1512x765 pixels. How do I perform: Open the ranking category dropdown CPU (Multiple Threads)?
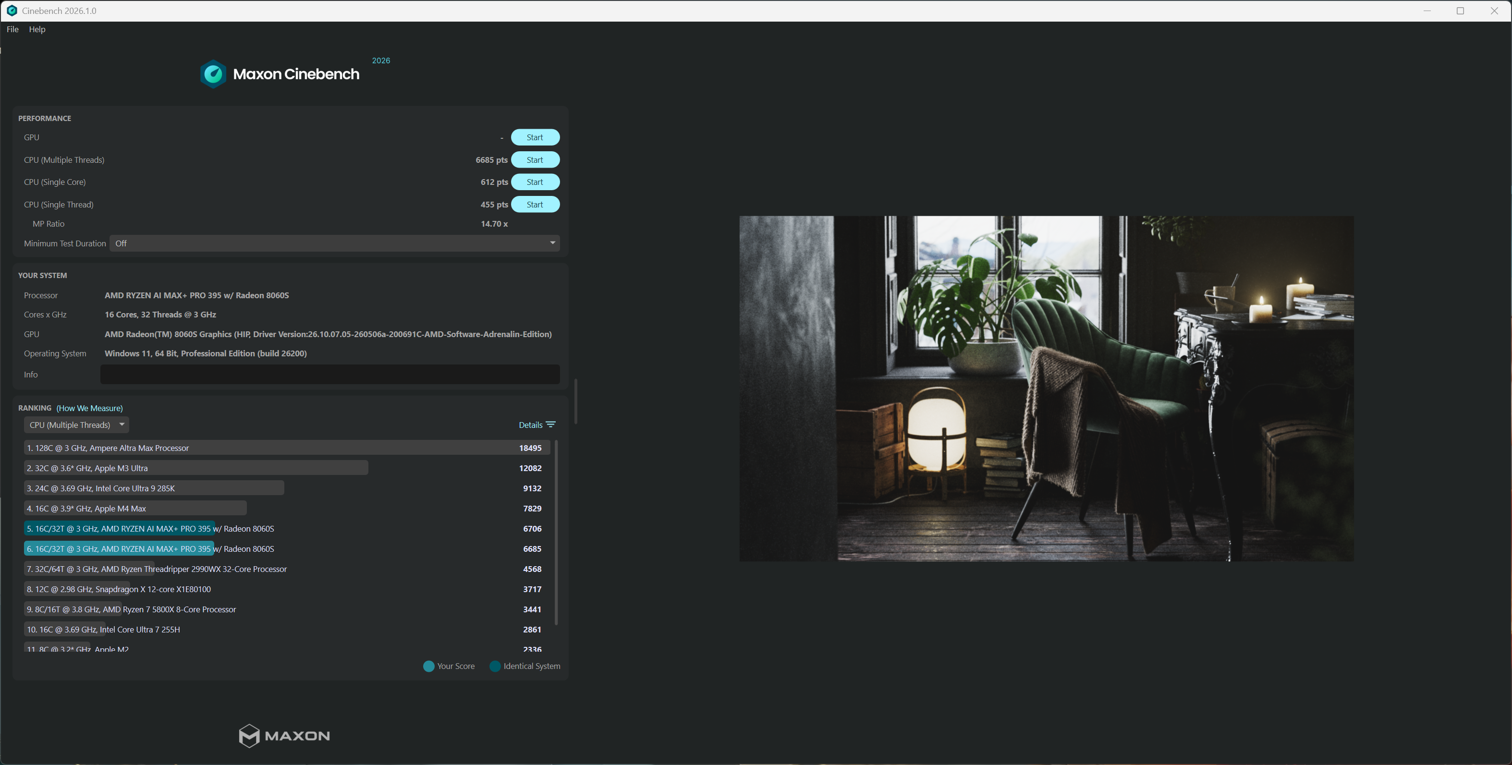coord(76,425)
